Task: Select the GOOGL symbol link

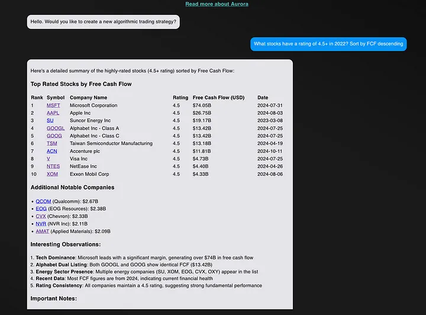Action: point(56,128)
